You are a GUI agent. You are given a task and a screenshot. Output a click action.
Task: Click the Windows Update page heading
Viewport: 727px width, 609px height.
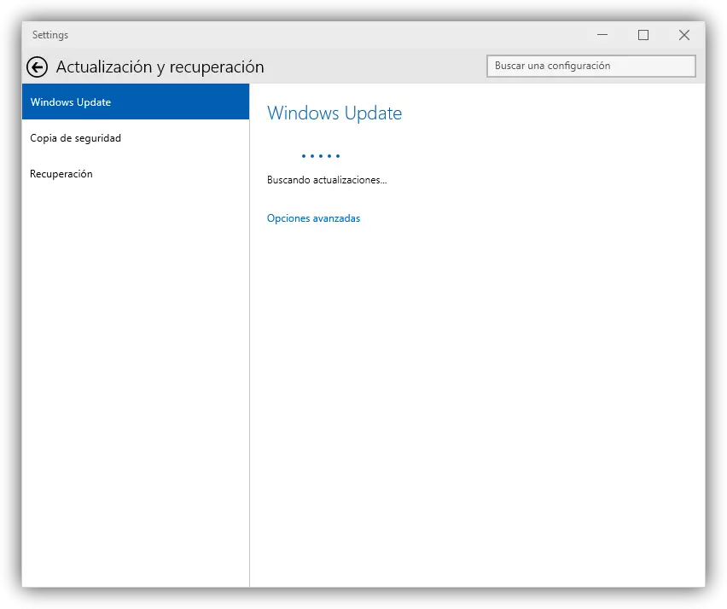click(334, 113)
